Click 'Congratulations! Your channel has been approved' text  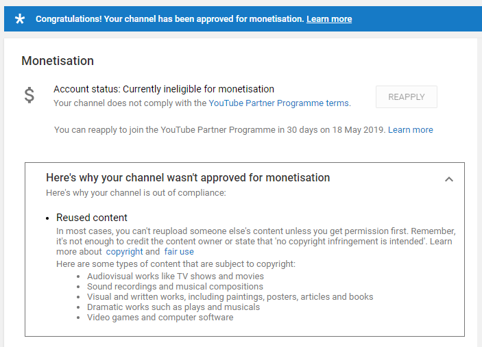pyautogui.click(x=170, y=19)
